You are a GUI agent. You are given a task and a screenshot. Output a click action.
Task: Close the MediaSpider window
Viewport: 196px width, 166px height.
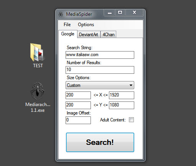tap(134, 12)
